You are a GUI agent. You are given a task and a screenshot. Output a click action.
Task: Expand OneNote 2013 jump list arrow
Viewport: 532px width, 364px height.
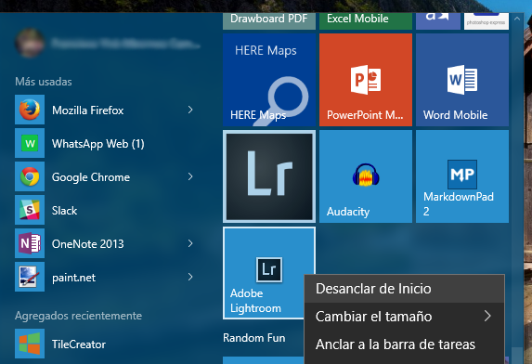[190, 243]
